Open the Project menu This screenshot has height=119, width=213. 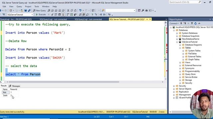pyautogui.click(x=28, y=6)
